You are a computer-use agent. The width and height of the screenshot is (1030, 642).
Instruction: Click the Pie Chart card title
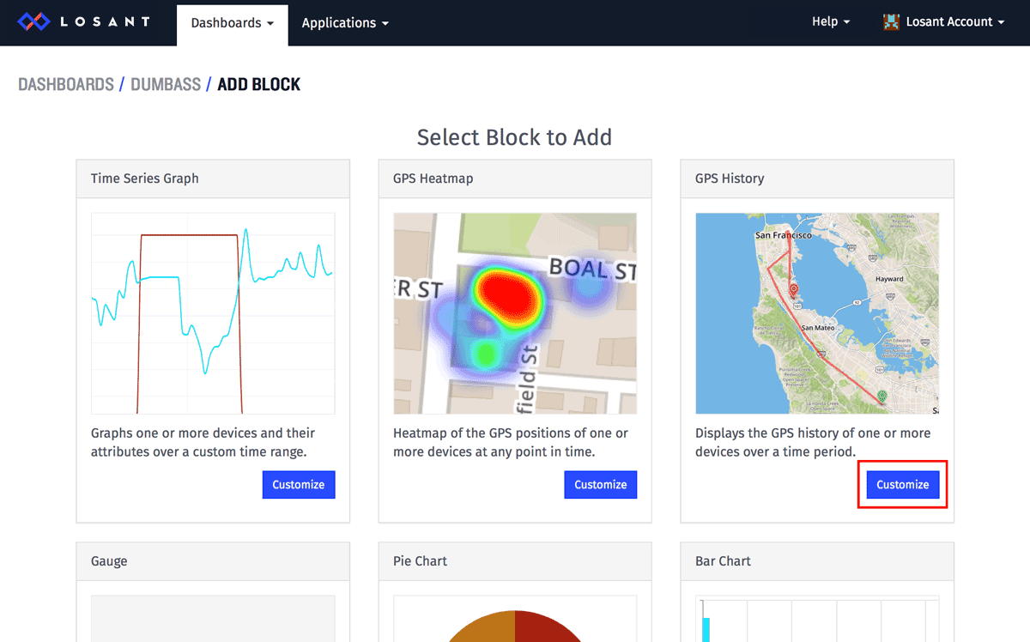click(x=421, y=561)
